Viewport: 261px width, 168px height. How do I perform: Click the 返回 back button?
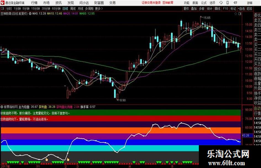(x=249, y=9)
